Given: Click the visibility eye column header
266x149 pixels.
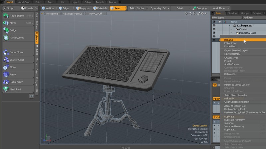Looking at the screenshot, I should point(214,22).
